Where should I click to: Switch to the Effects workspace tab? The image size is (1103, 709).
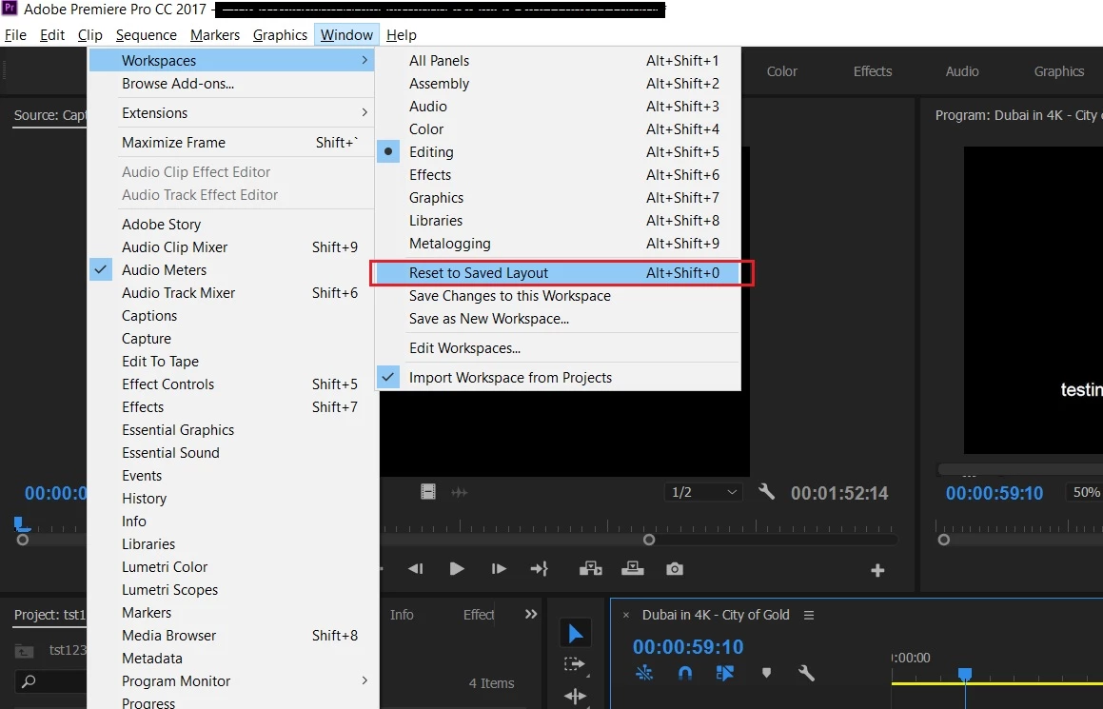pos(873,71)
